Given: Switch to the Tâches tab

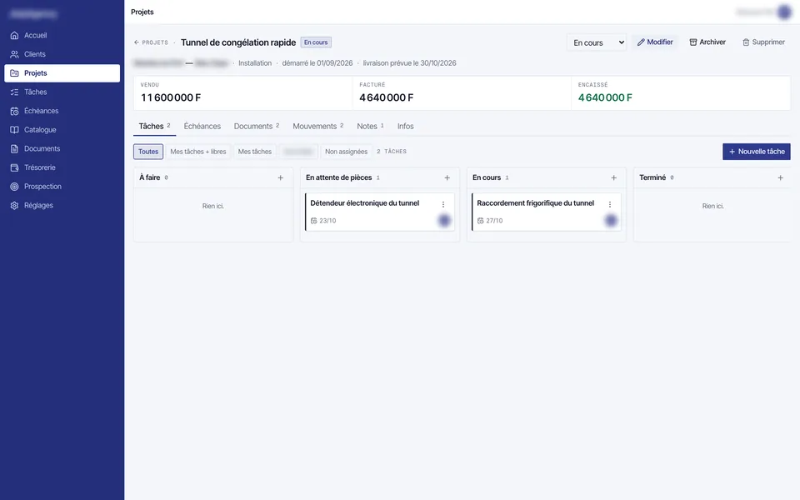Looking at the screenshot, I should pyautogui.click(x=155, y=126).
